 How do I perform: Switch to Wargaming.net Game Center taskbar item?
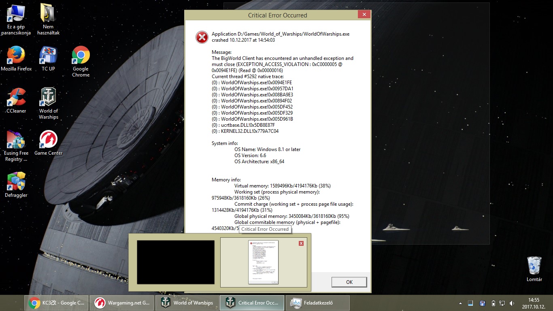click(122, 302)
